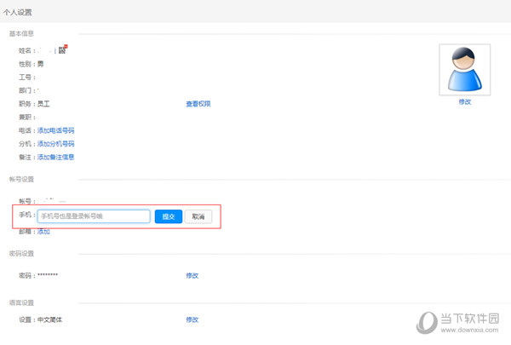Click the edit icon beside the 姓名 field

pos(62,50)
